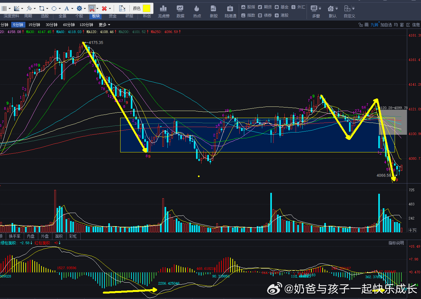Click 加自选 to add to watchlist
This screenshot has width=421, height=299.
click(x=386, y=25)
